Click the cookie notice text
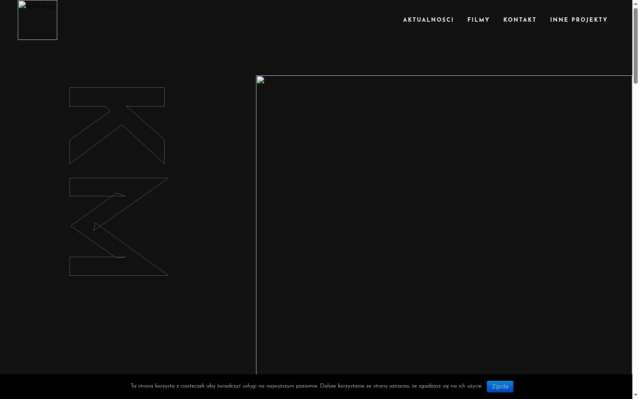This screenshot has height=399, width=639. click(307, 386)
